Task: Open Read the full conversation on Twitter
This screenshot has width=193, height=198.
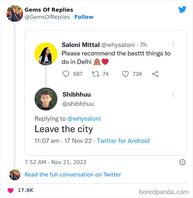Action: [73, 175]
